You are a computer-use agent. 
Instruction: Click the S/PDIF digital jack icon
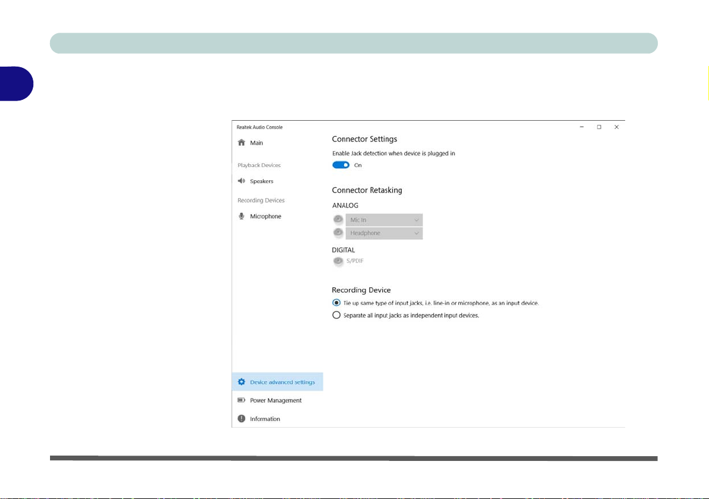pyautogui.click(x=338, y=261)
